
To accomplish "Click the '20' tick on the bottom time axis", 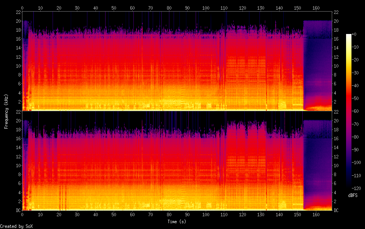I will pyautogui.click(x=59, y=215).
